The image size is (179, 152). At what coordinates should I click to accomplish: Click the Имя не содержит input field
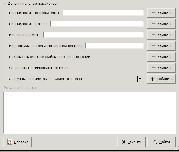94,35
